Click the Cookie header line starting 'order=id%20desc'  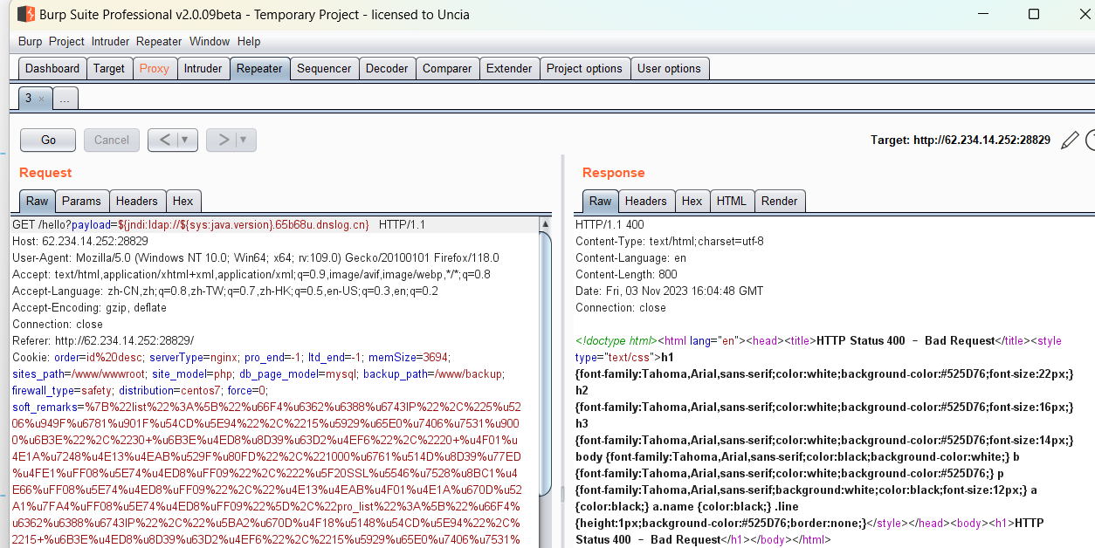[x=231, y=357]
